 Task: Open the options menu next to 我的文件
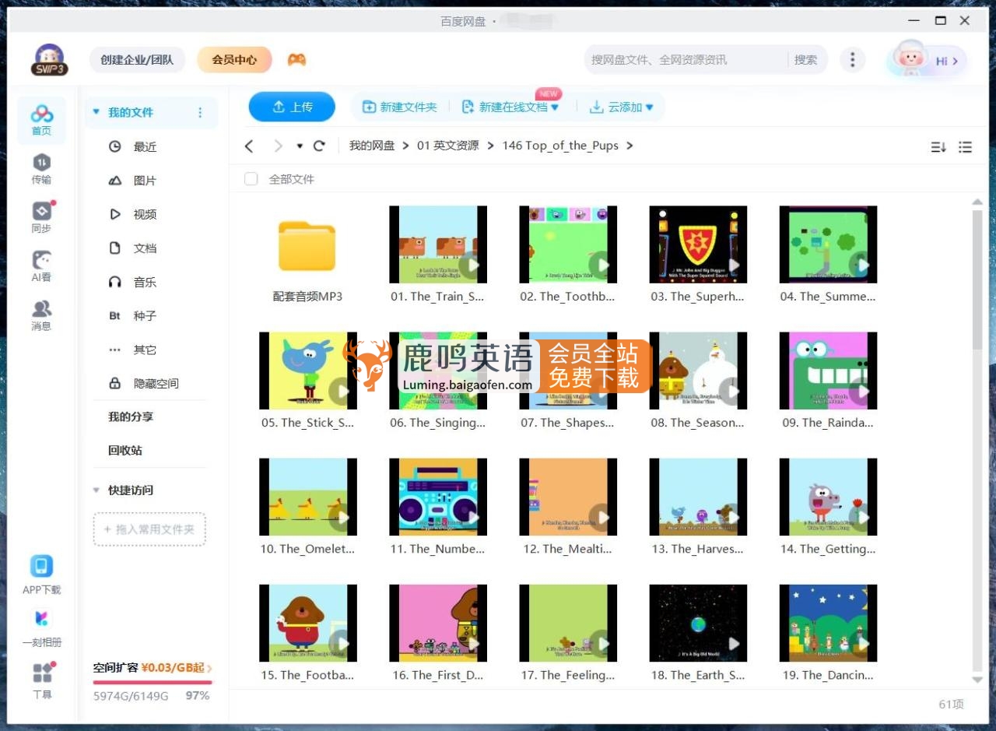click(200, 112)
